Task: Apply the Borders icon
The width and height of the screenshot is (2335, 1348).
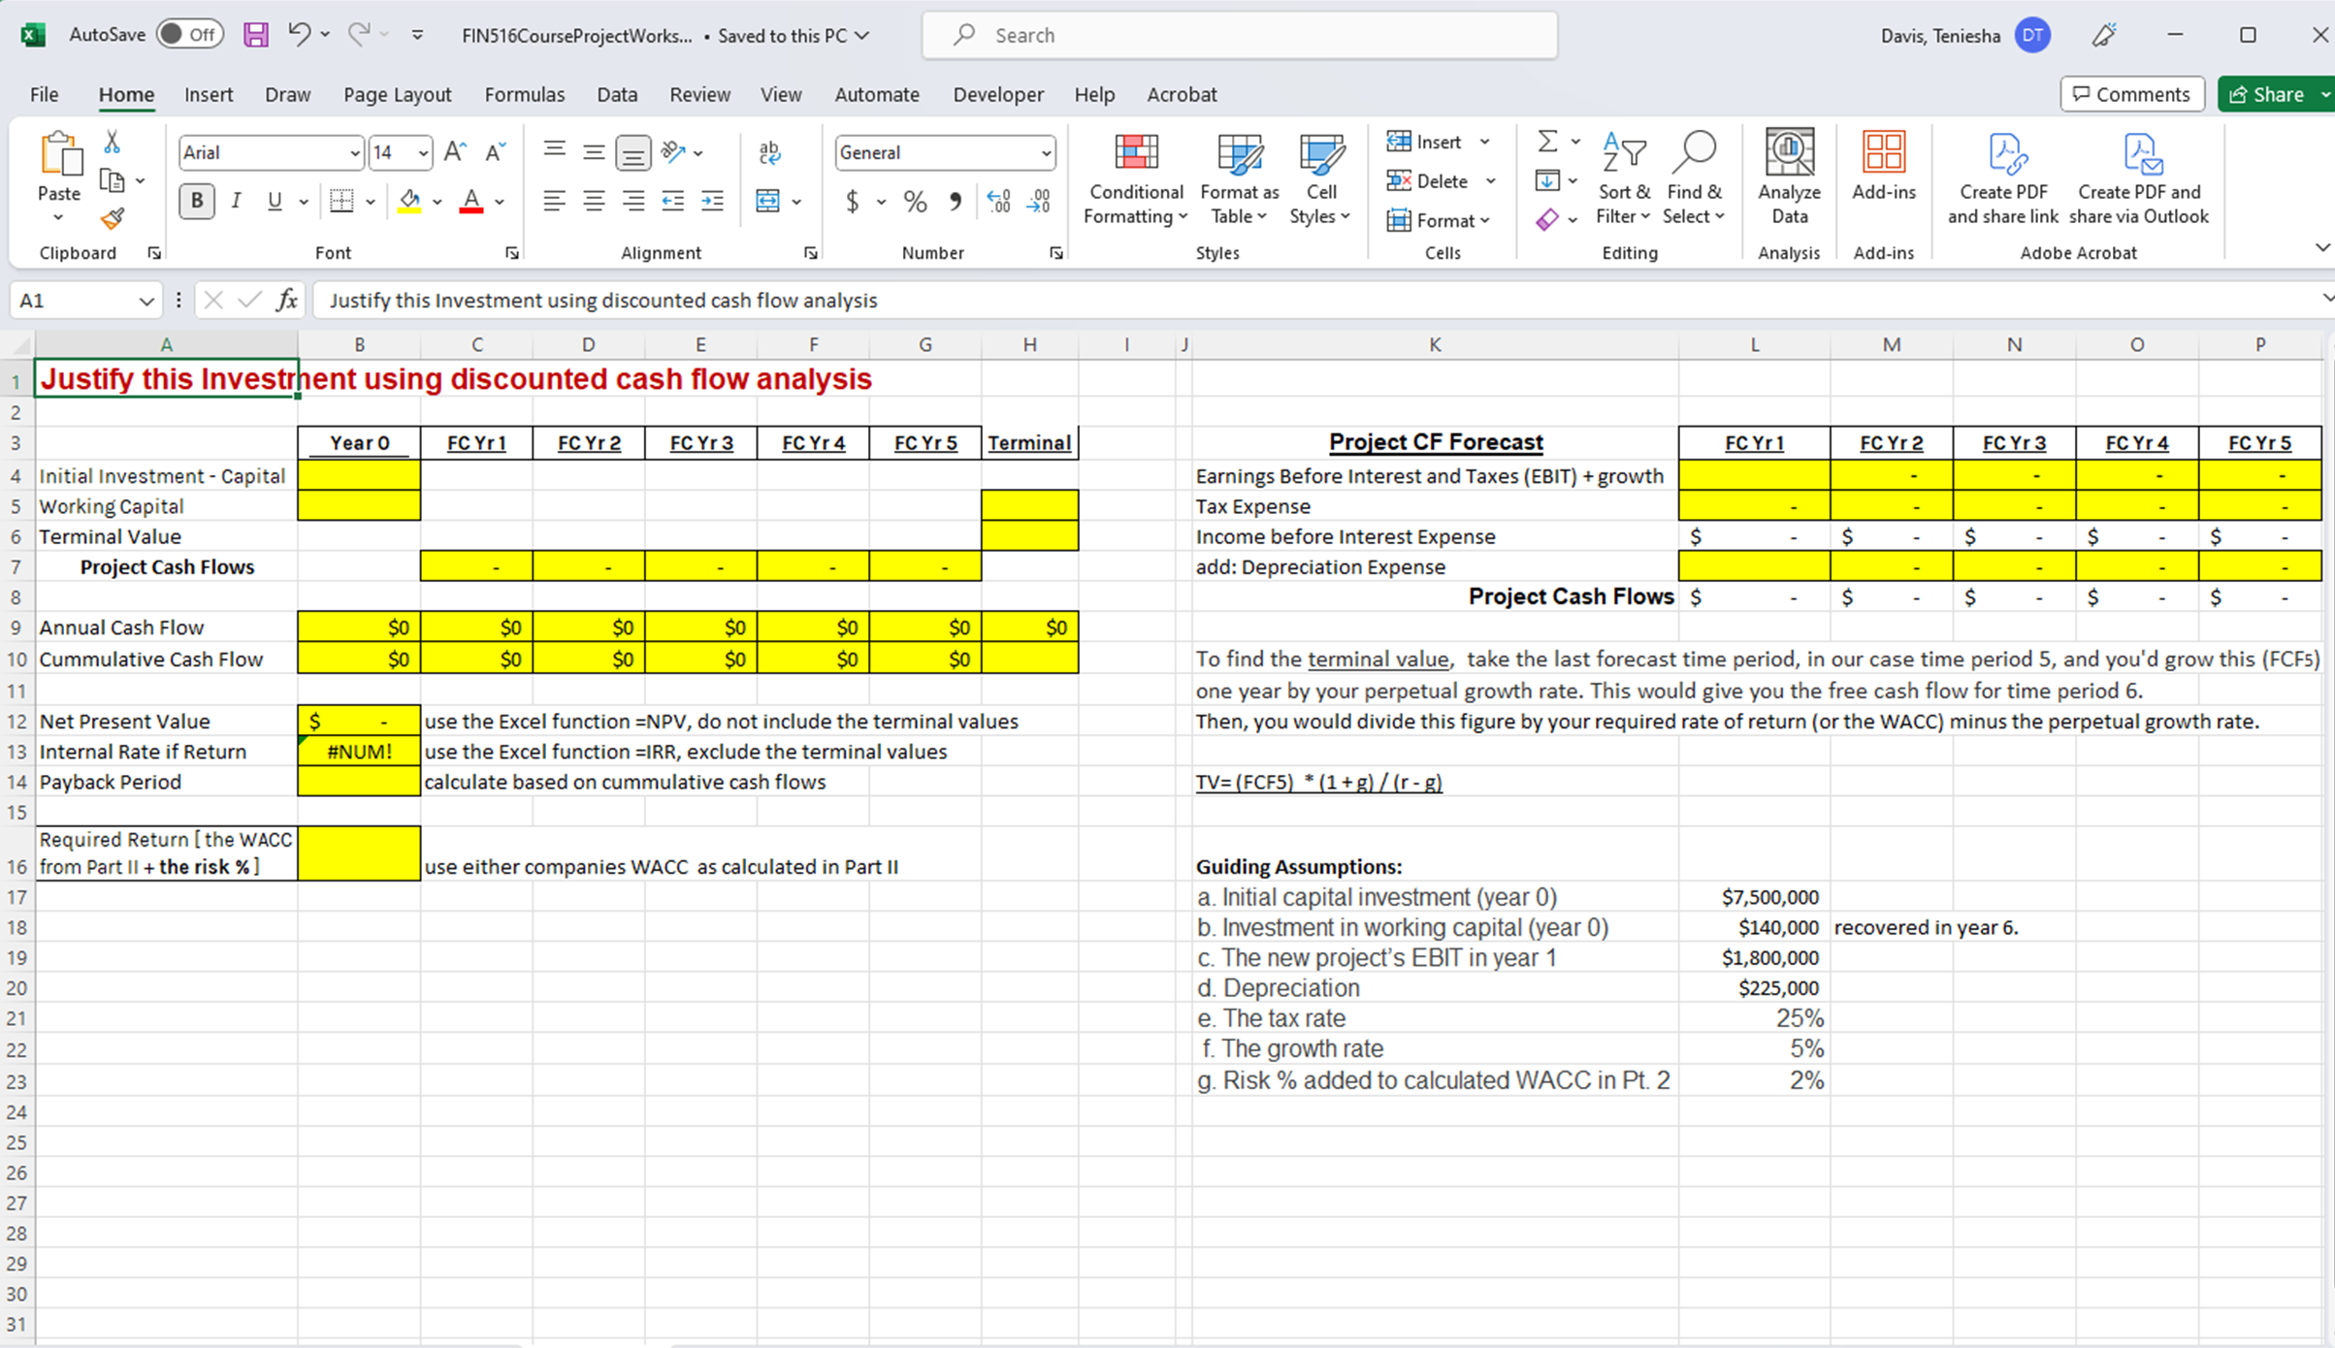Action: pyautogui.click(x=341, y=201)
